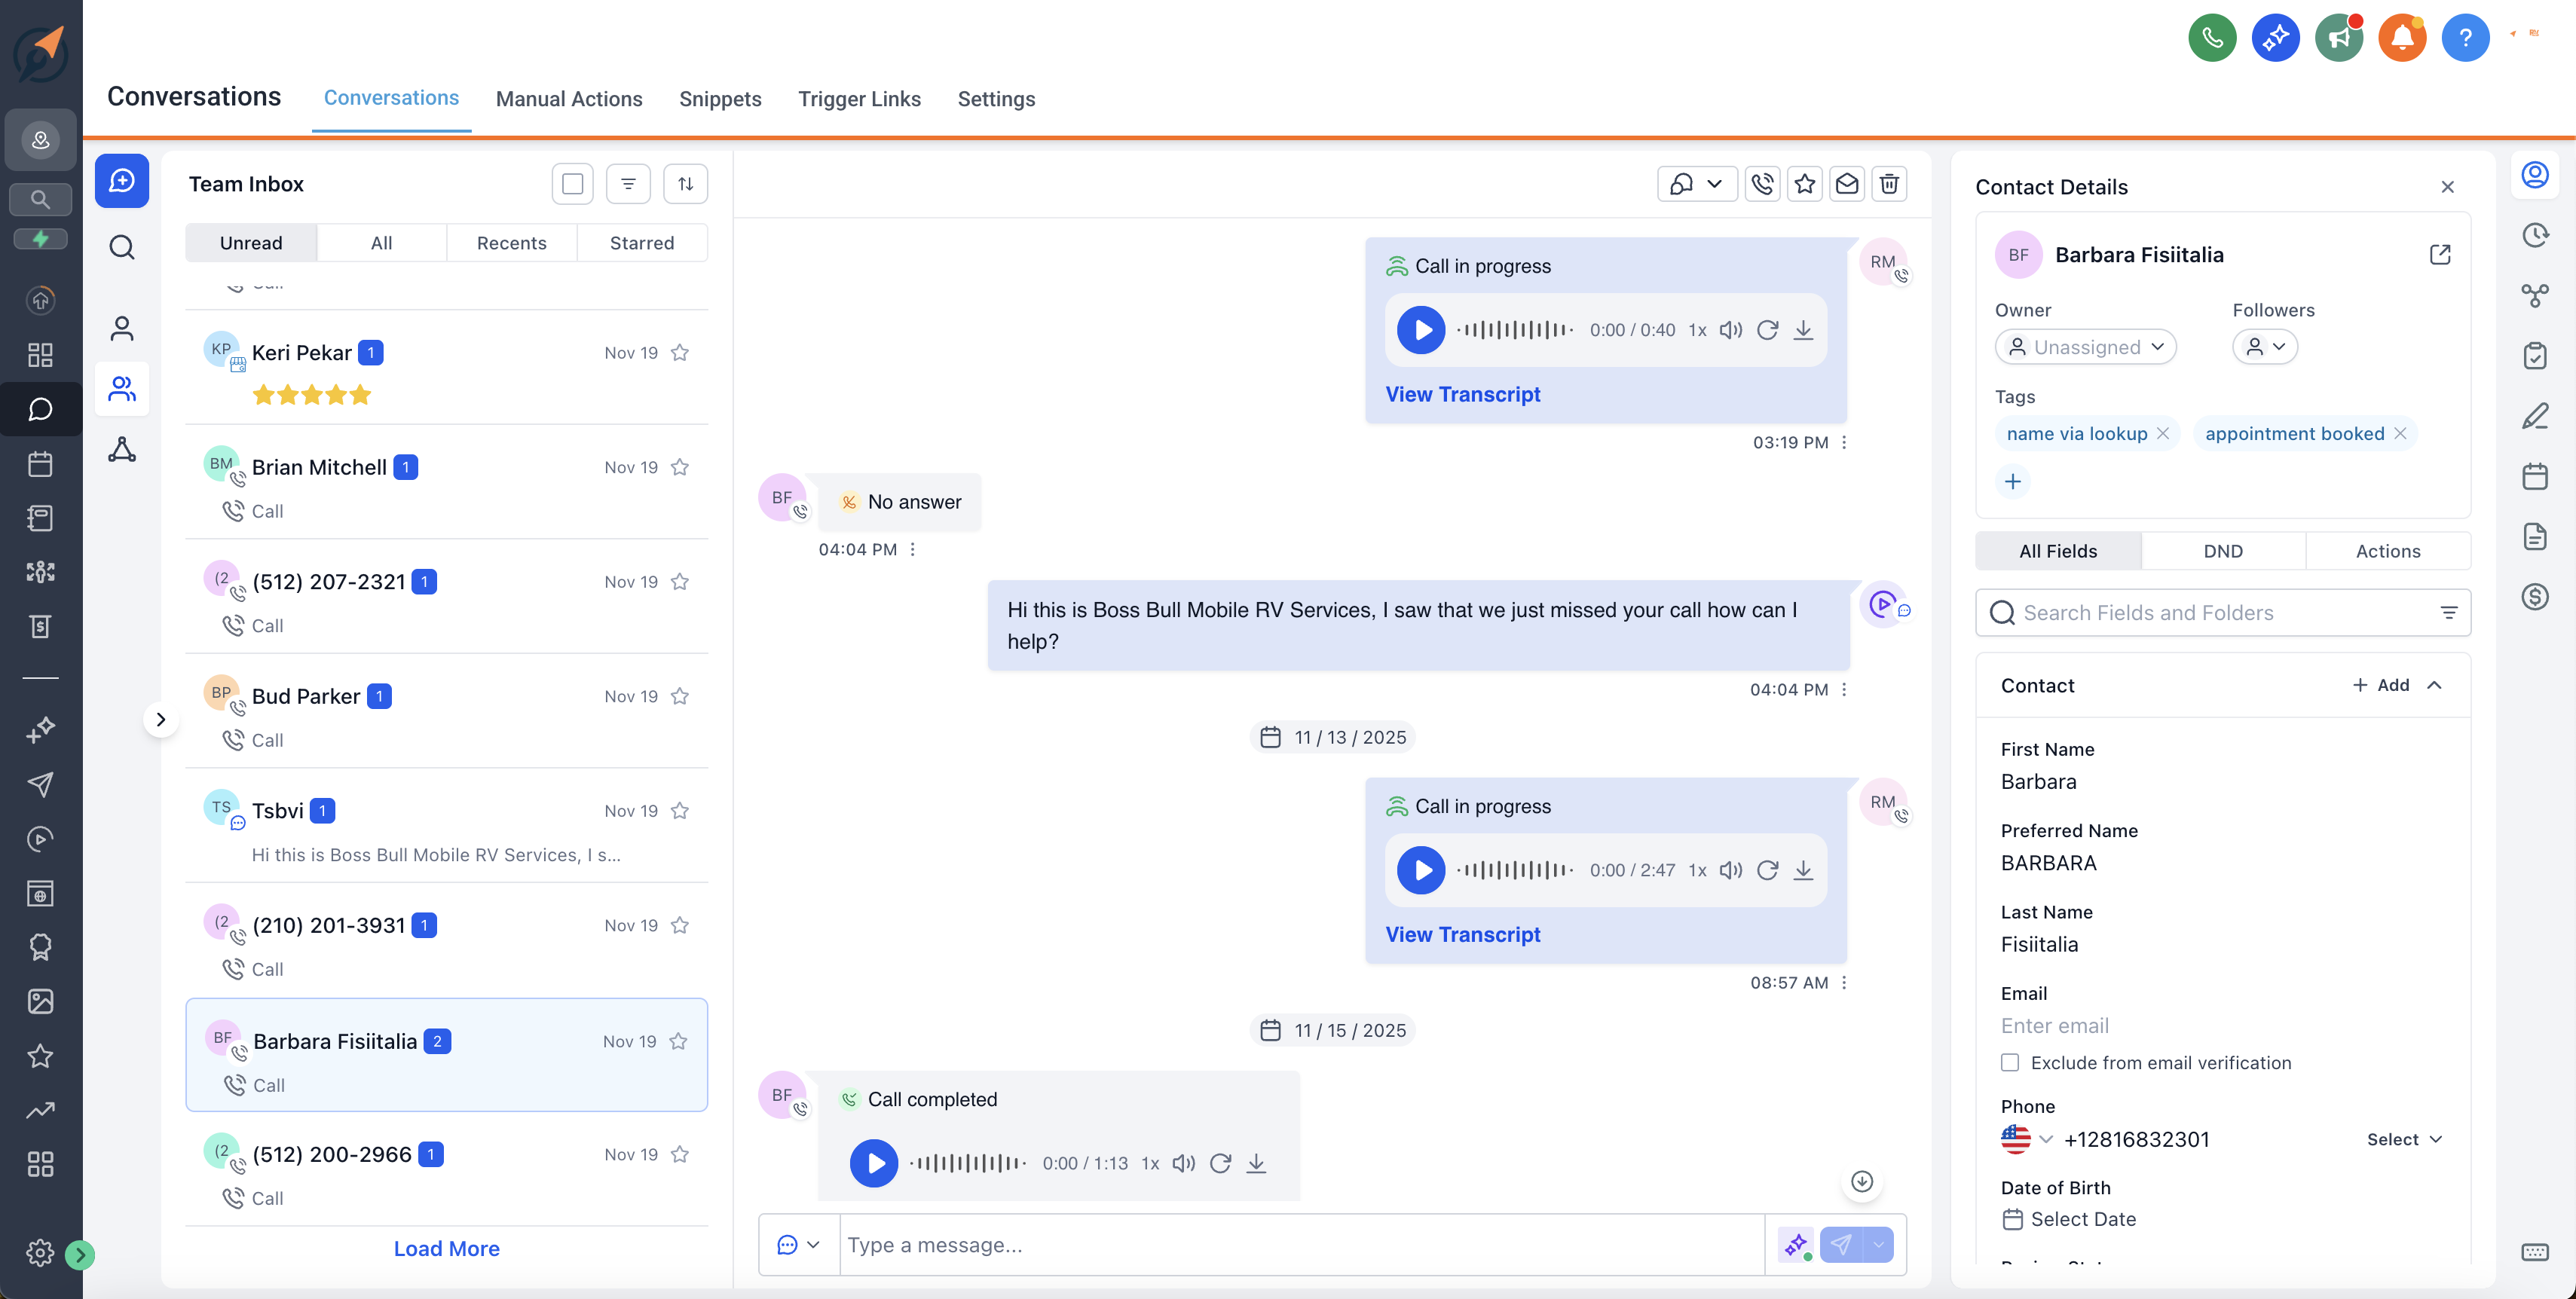Viewport: 2576px width, 1299px height.
Task: Compose an email via the envelope icon
Action: pos(1847,184)
